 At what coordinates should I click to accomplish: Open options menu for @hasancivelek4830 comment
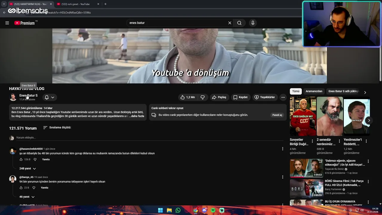283,149
